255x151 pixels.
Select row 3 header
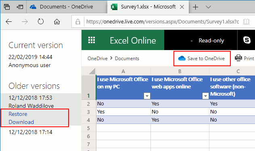coord(89,112)
